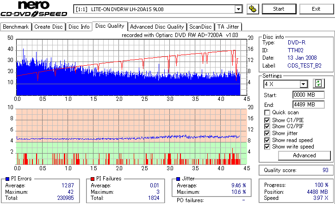Click PI Errors total 230985
The height and width of the screenshot is (204, 335).
click(66, 198)
